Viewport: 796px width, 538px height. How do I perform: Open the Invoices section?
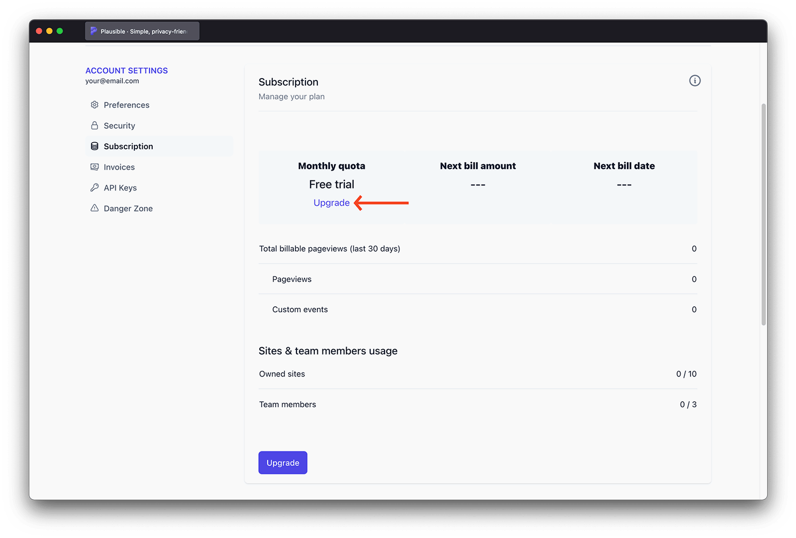tap(119, 167)
